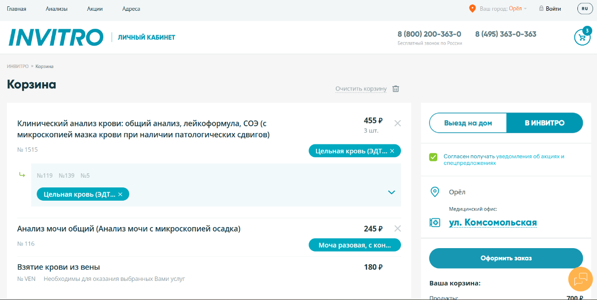
Task: Switch to the Выезд на дом option
Action: [468, 123]
